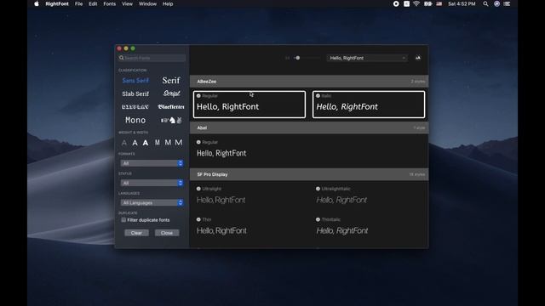Open the Window menu

click(147, 3)
